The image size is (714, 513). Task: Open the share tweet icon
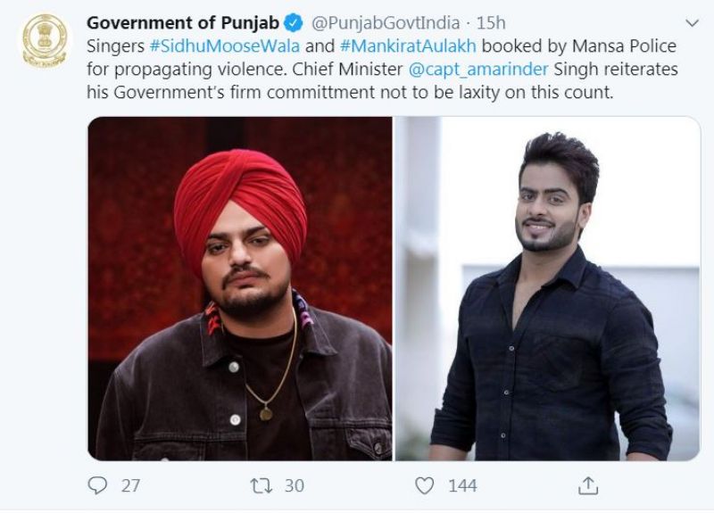[x=587, y=485]
